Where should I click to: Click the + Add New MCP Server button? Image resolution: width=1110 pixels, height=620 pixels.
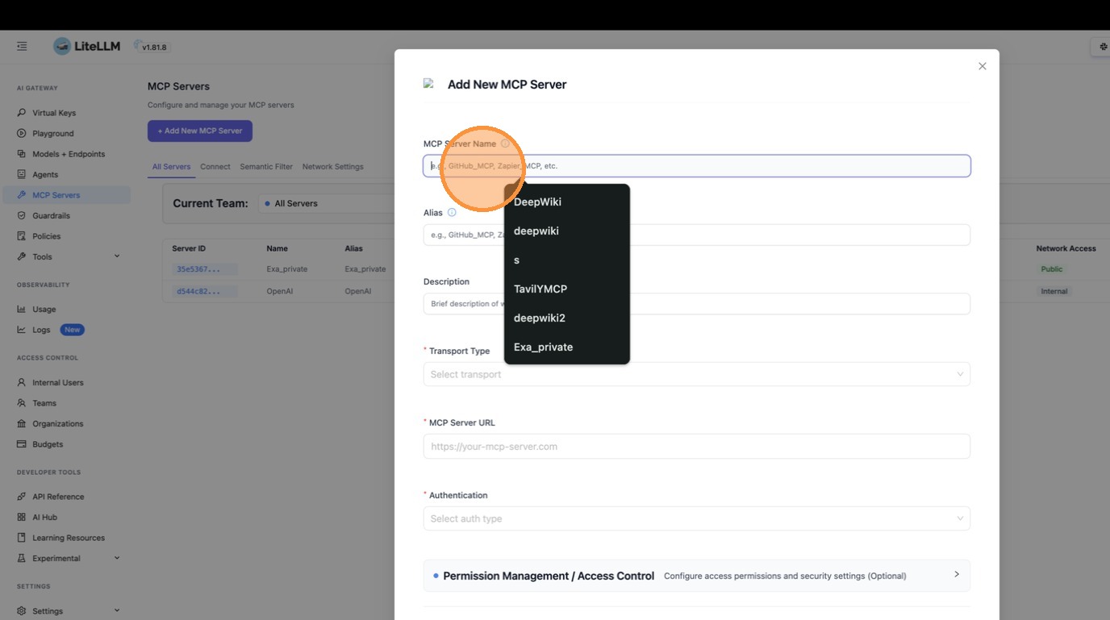[200, 131]
